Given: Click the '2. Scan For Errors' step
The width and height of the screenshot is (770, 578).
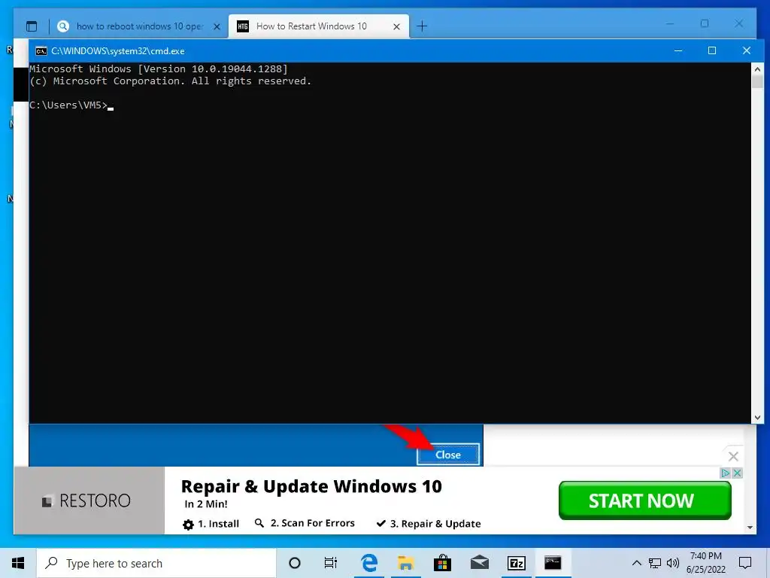Looking at the screenshot, I should 305,524.
